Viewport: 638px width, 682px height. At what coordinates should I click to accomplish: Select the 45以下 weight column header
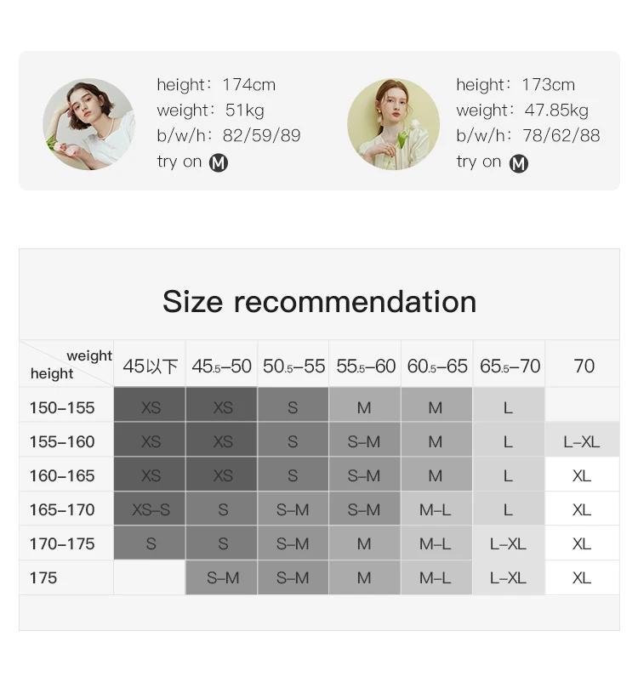[x=150, y=366]
